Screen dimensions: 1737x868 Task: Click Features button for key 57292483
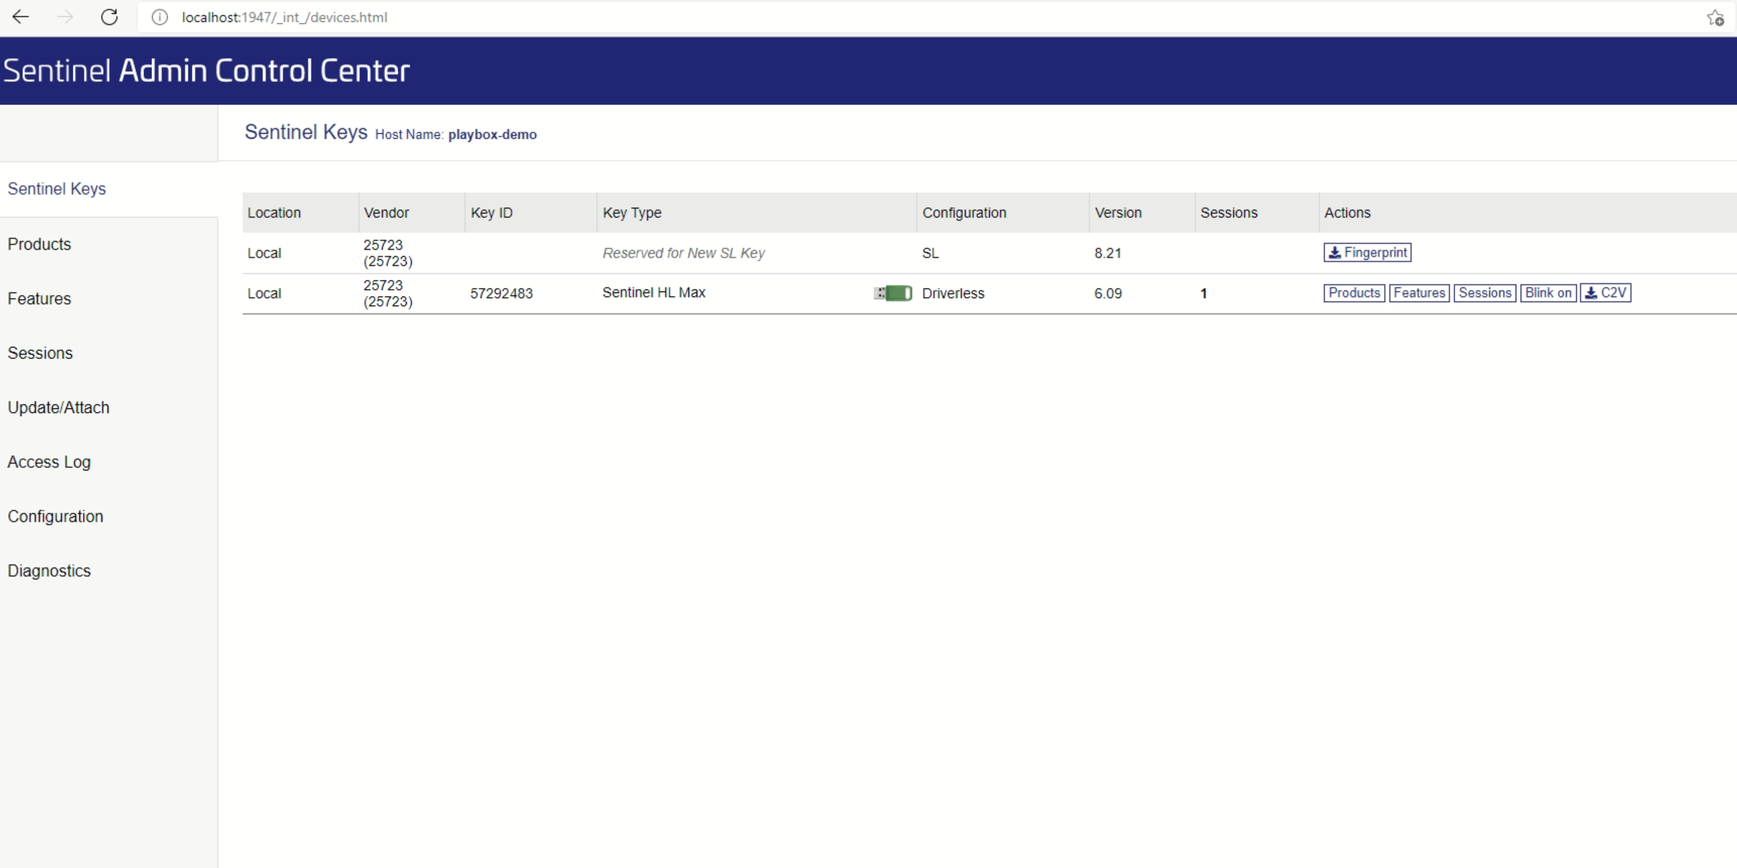click(1419, 293)
